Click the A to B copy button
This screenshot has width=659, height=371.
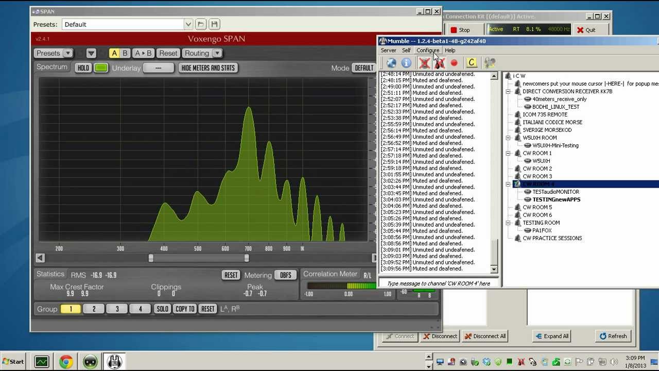click(143, 53)
